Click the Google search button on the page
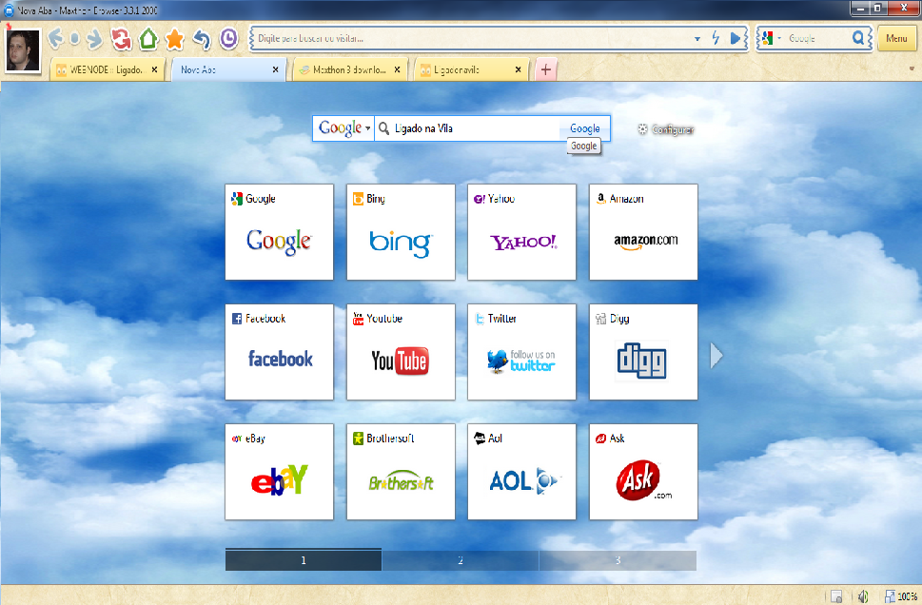922x605 pixels. (584, 128)
